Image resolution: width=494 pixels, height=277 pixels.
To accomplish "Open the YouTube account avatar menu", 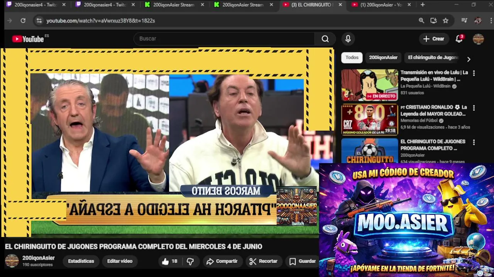I will tap(479, 39).
